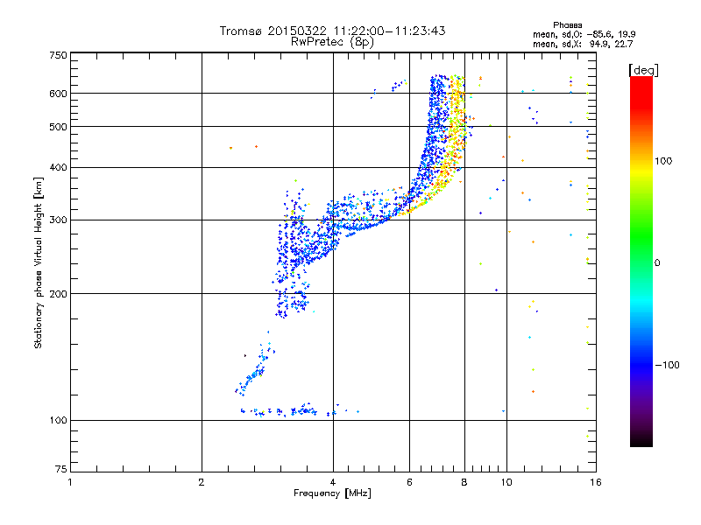Click the '[deg]' colorbar unit label
Screen dimensions: 701x525
tap(643, 70)
